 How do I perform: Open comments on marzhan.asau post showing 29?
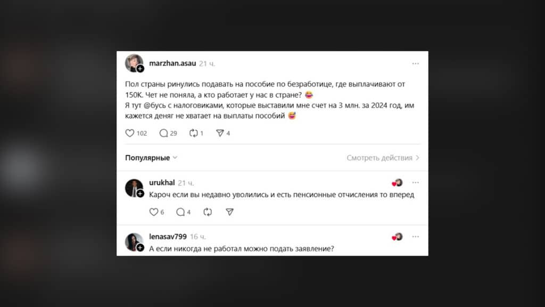(168, 133)
